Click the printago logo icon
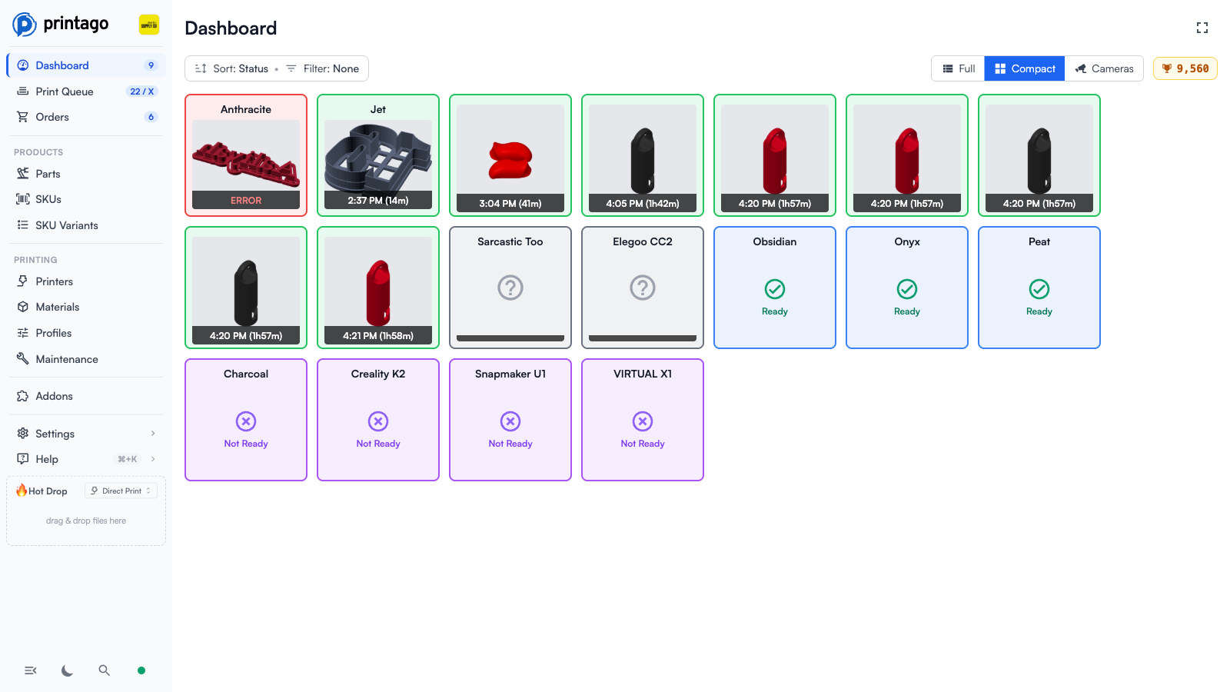Viewport: 1230px width, 692px height. point(24,25)
